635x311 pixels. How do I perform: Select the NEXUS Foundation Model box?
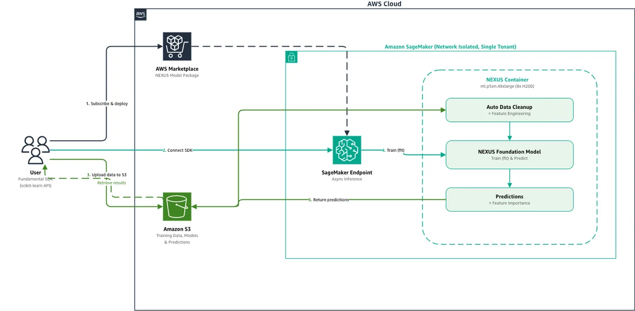coord(510,154)
